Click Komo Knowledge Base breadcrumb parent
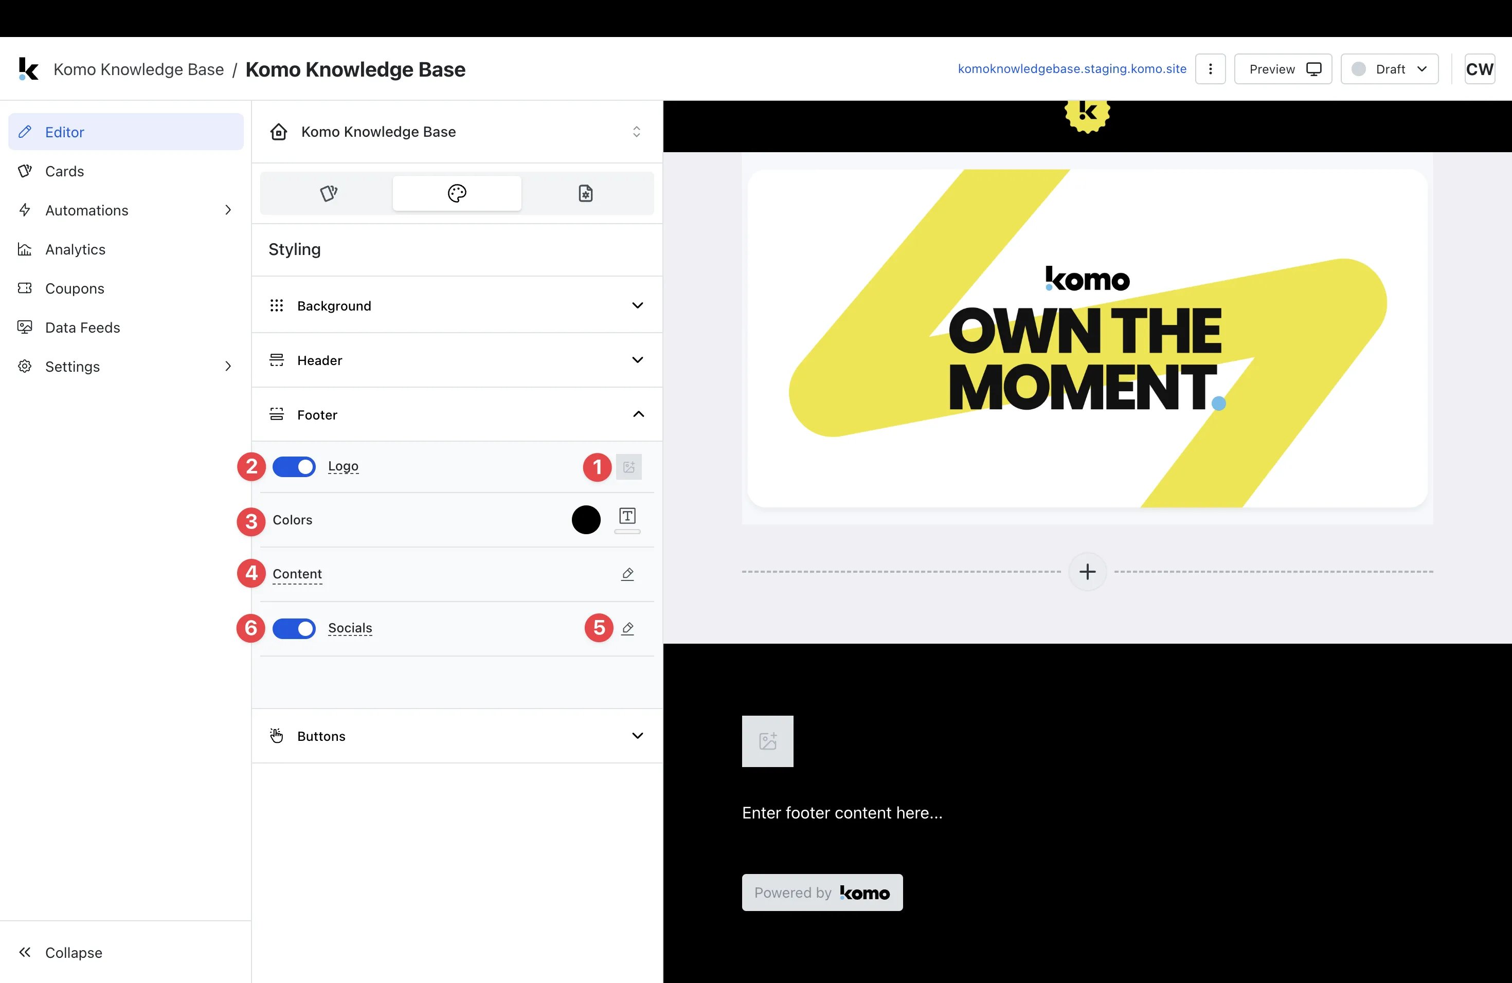The height and width of the screenshot is (983, 1512). pyautogui.click(x=138, y=69)
